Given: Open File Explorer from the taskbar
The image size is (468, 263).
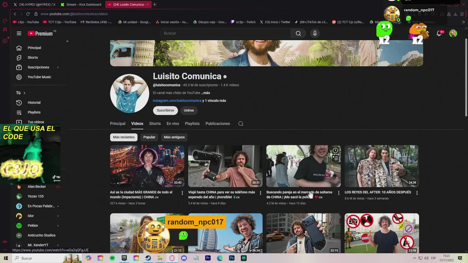Looking at the screenshot, I should click(160, 258).
